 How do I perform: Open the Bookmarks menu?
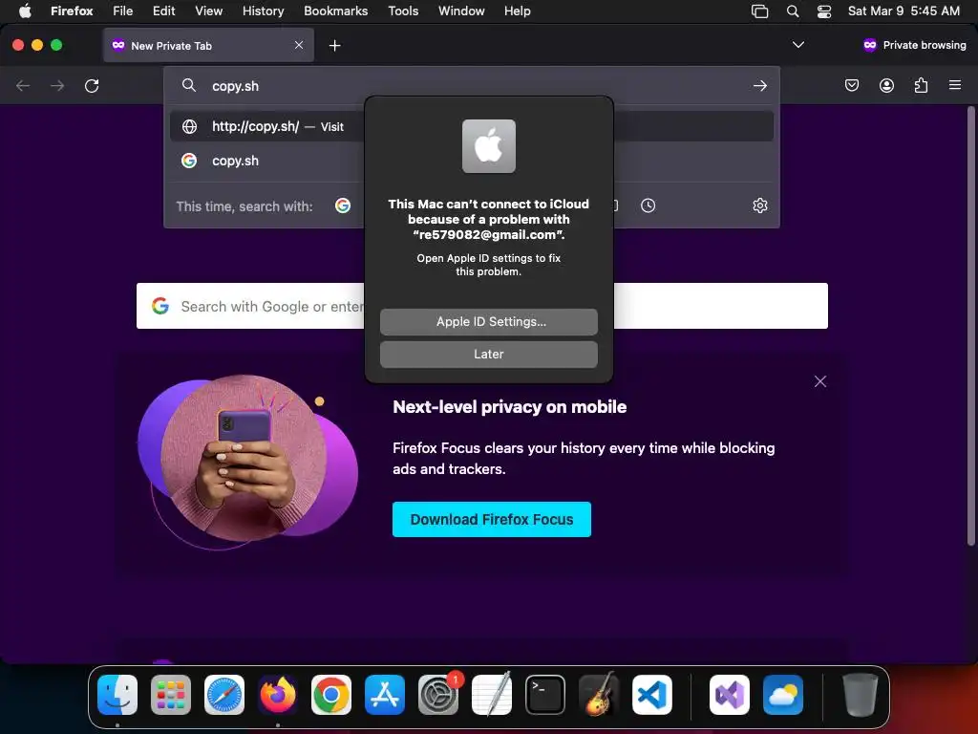[x=335, y=11]
